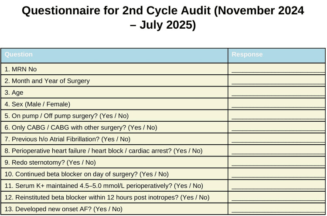Select the questionnaire title heading text
Viewport: 327px width, 216px height.
[x=163, y=17]
